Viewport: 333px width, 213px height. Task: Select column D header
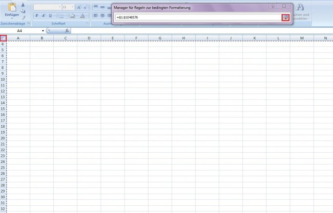89,38
